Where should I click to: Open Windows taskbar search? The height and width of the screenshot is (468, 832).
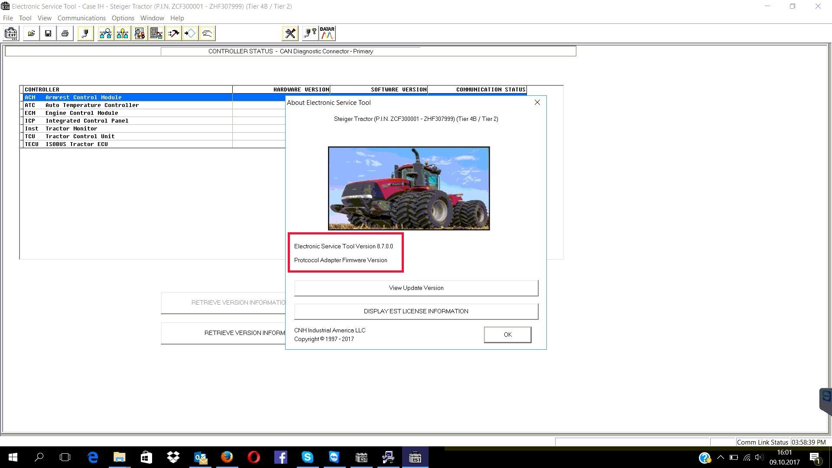(39, 457)
